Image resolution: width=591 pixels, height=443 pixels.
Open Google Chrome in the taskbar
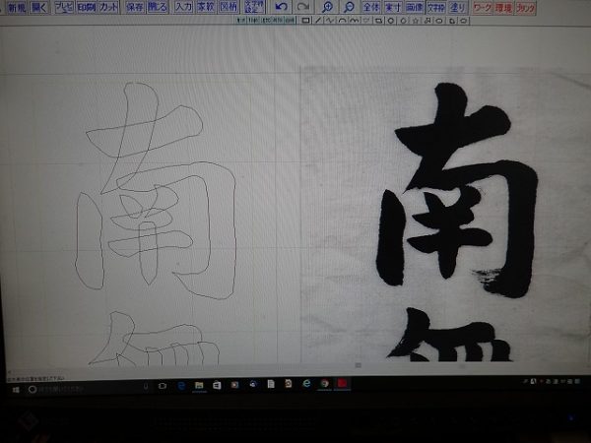pyautogui.click(x=324, y=384)
